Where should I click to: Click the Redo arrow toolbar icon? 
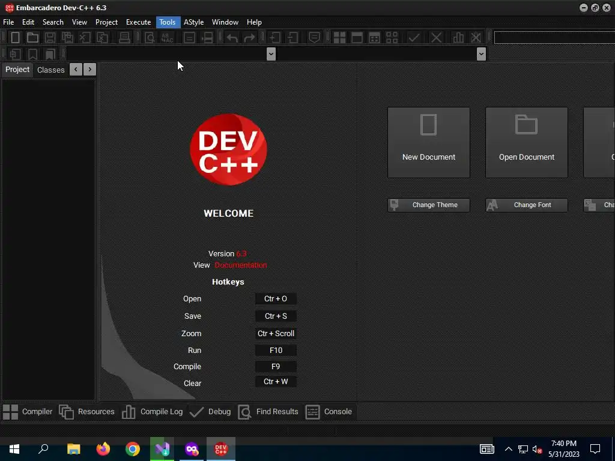pyautogui.click(x=249, y=38)
